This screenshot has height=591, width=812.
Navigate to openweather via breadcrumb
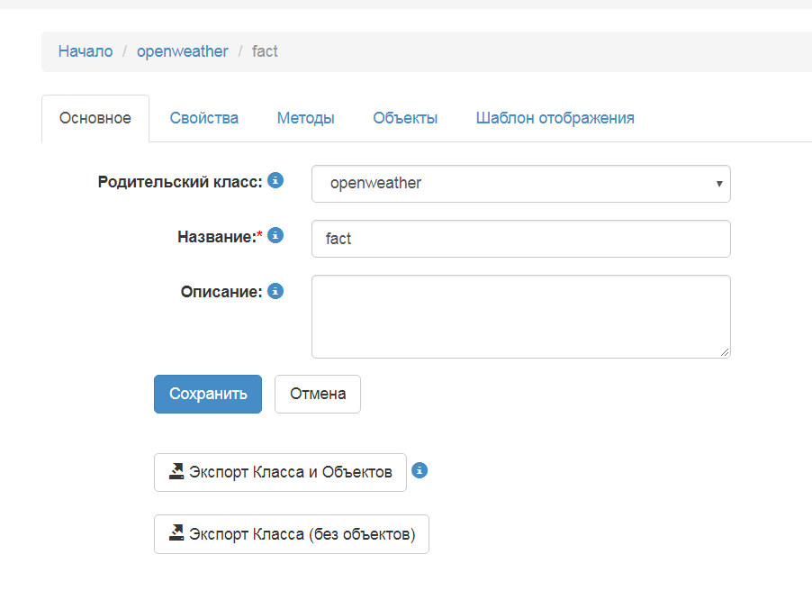182,51
